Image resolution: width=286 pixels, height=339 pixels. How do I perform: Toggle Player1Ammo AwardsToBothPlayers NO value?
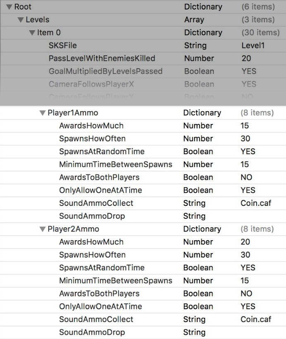pos(246,177)
